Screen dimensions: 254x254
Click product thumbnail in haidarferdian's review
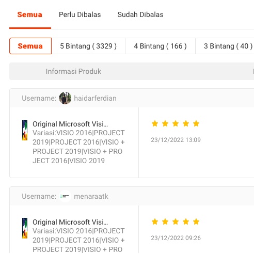(25, 130)
